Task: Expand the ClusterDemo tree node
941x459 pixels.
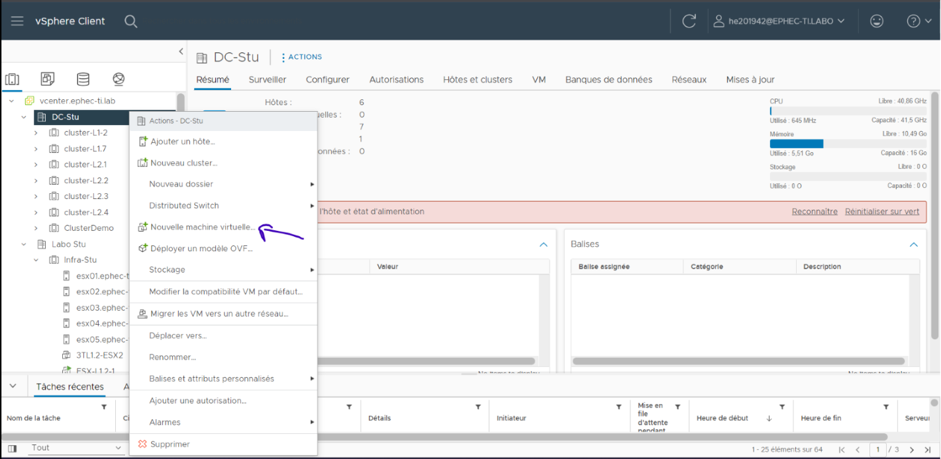Action: pos(36,228)
